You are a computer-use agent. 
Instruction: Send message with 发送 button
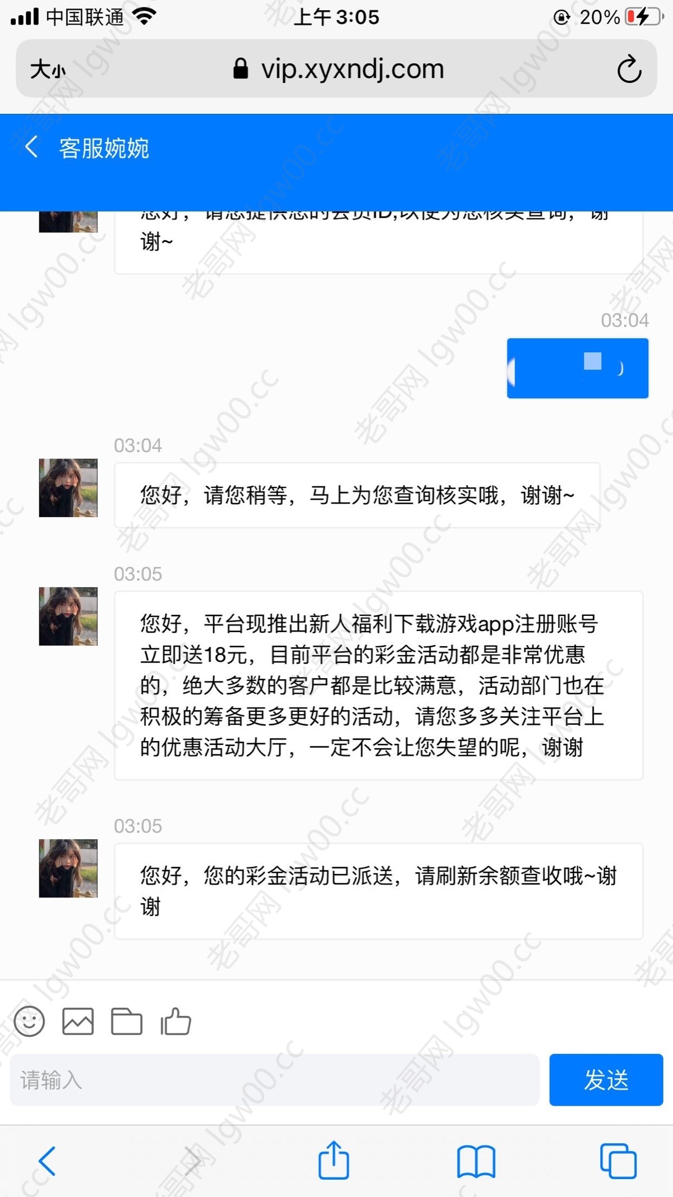tap(606, 1080)
